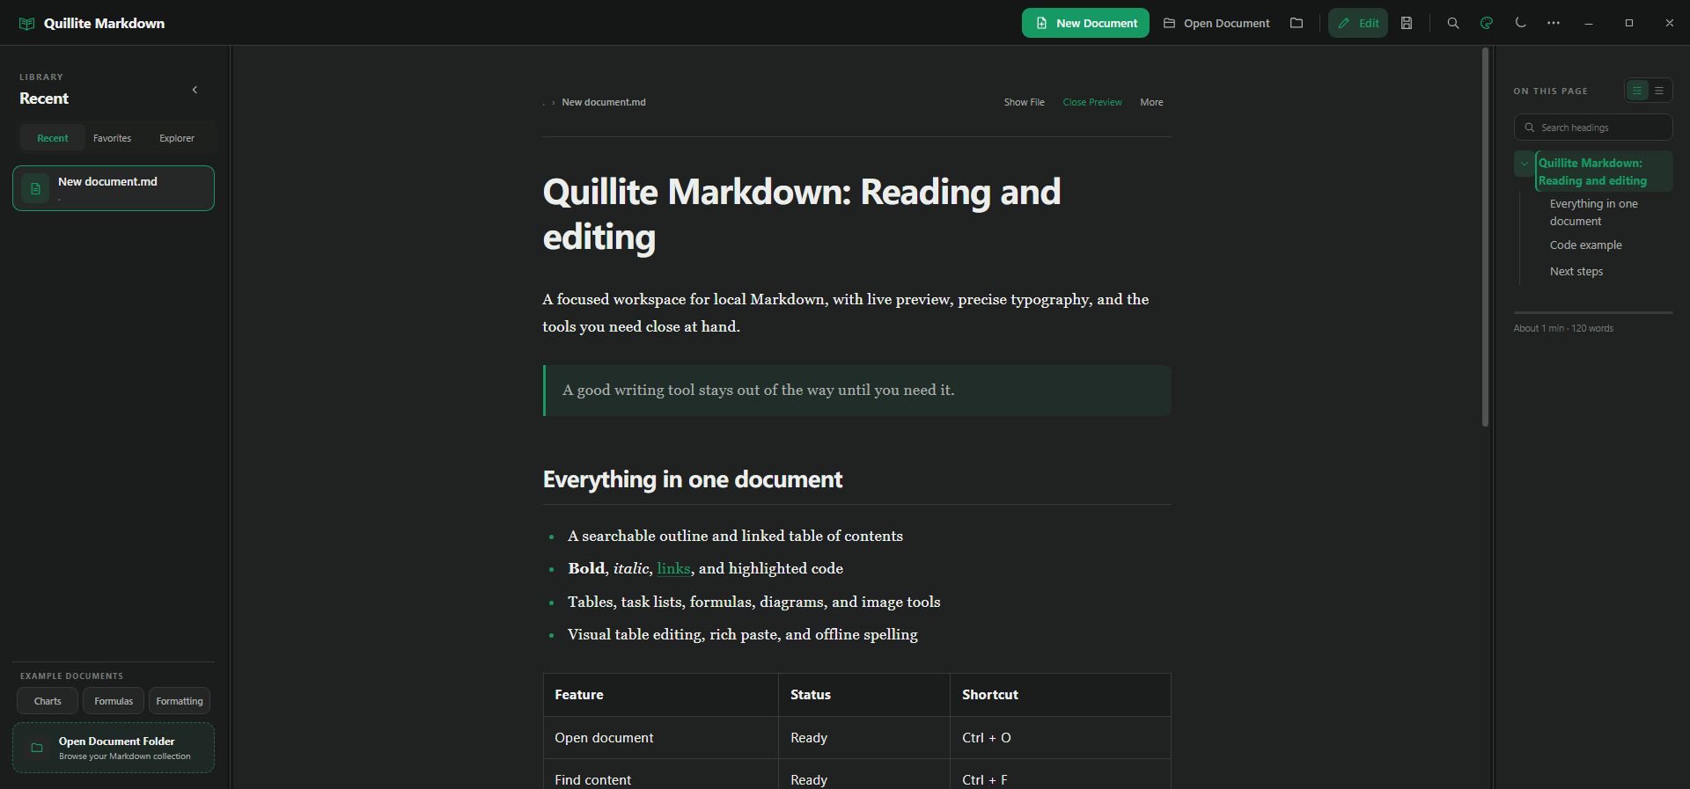The image size is (1690, 789).
Task: Open the folder icon beside Open Document
Action: (1297, 23)
